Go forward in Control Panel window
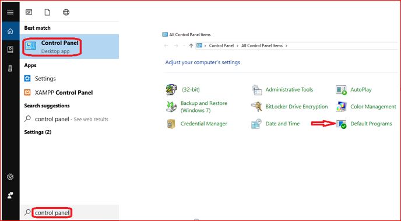The height and width of the screenshot is (221, 401). 176,46
